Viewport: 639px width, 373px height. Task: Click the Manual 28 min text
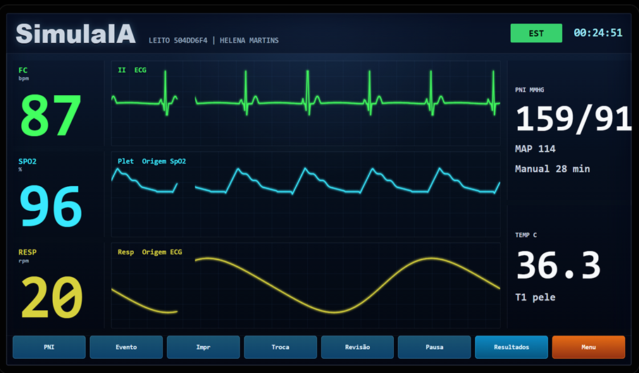click(552, 169)
